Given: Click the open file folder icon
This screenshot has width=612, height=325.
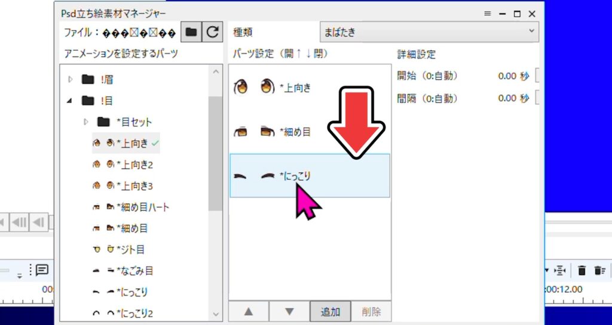Looking at the screenshot, I should coord(191,32).
